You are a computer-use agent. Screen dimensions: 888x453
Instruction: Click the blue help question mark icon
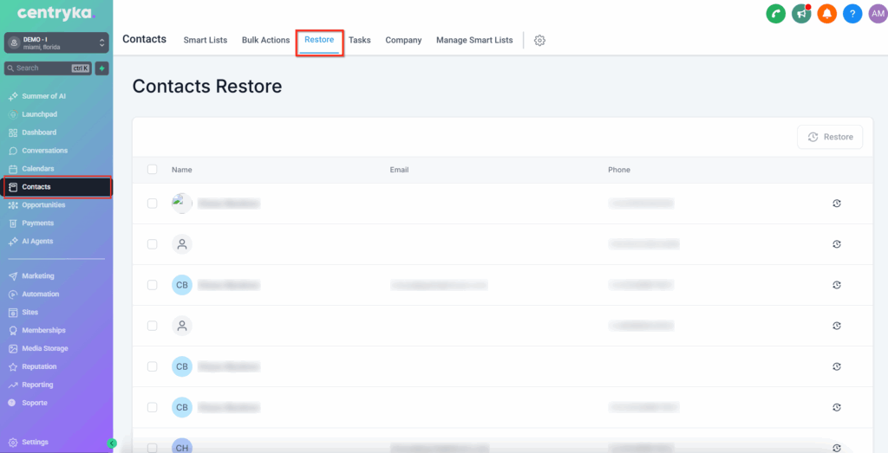852,14
